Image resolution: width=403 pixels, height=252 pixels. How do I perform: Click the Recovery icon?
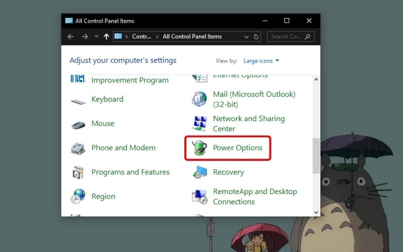pos(199,172)
